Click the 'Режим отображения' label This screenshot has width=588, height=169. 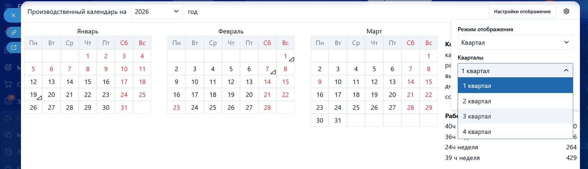pyautogui.click(x=485, y=29)
